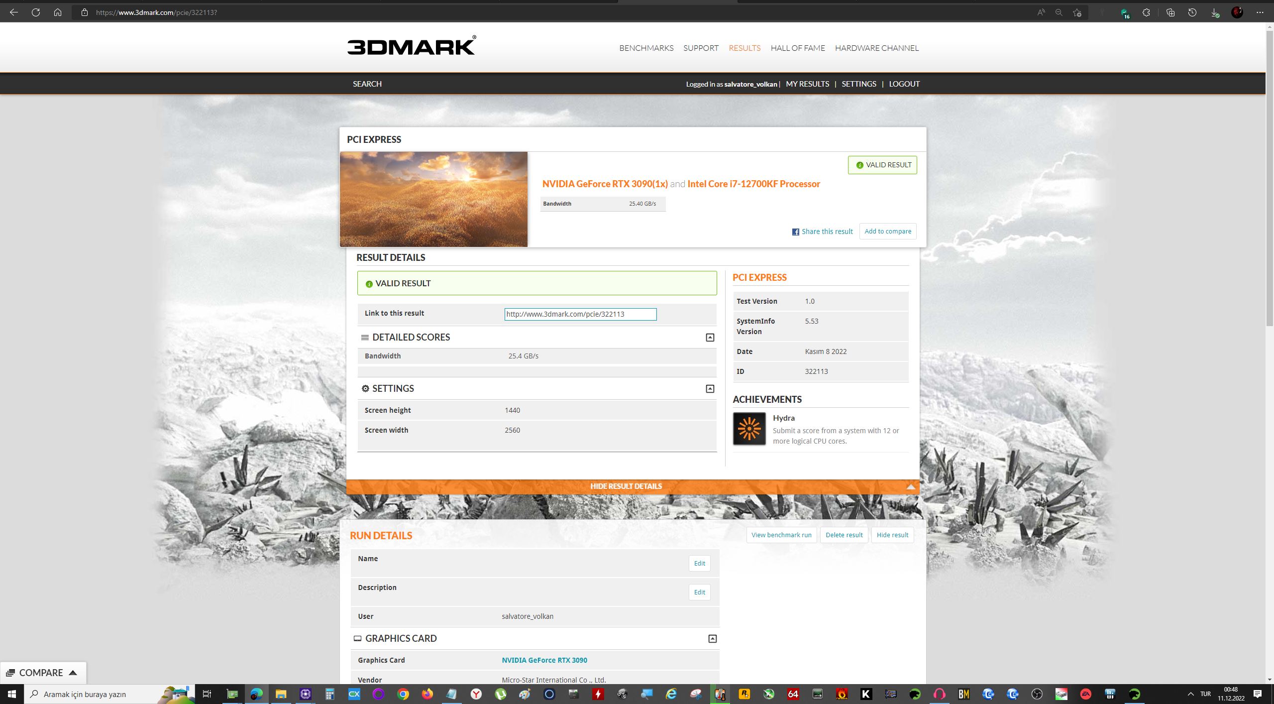Screen dimensions: 1274x704
Task: Collapse the Hide Result Details bar
Action: [x=633, y=486]
